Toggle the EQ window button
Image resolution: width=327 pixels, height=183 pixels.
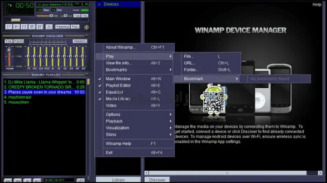(77, 16)
